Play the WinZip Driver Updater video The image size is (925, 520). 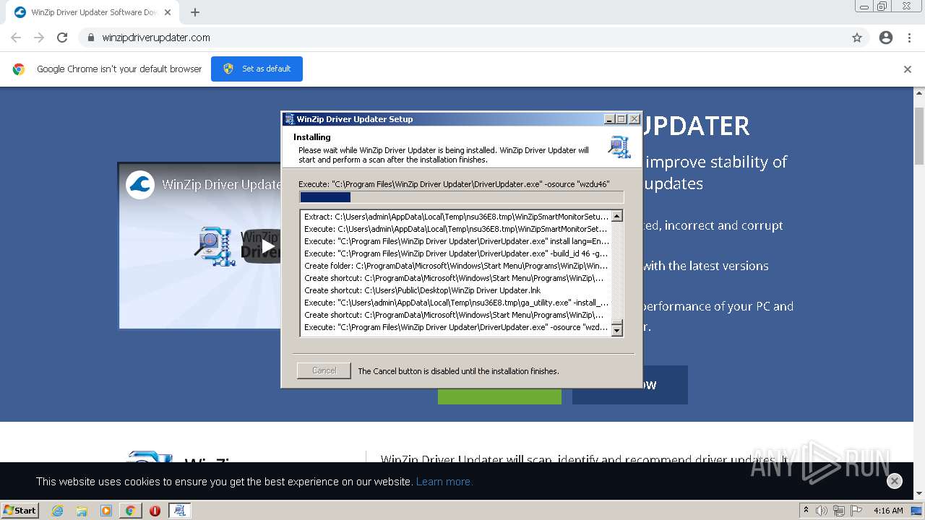pos(268,246)
